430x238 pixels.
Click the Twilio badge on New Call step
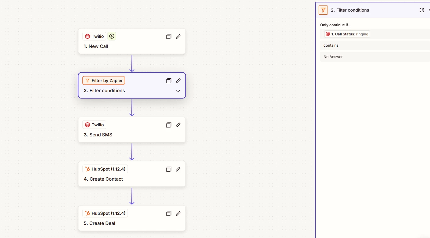point(94,36)
